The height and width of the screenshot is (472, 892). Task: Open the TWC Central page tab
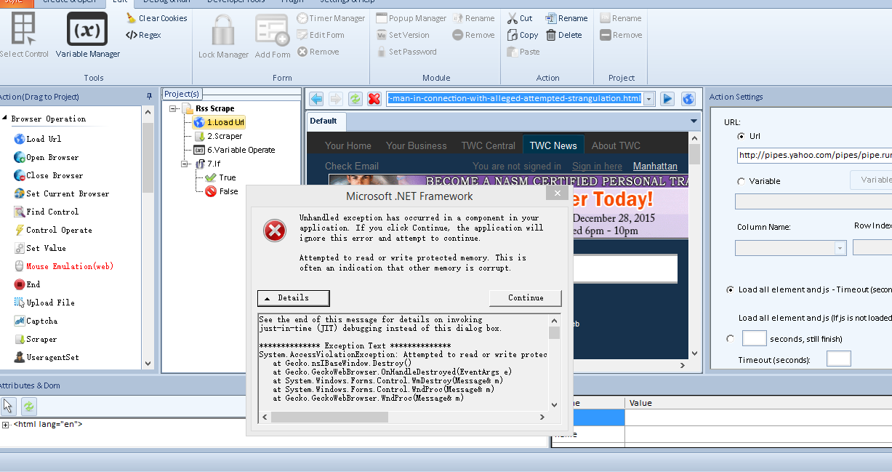pyautogui.click(x=488, y=145)
